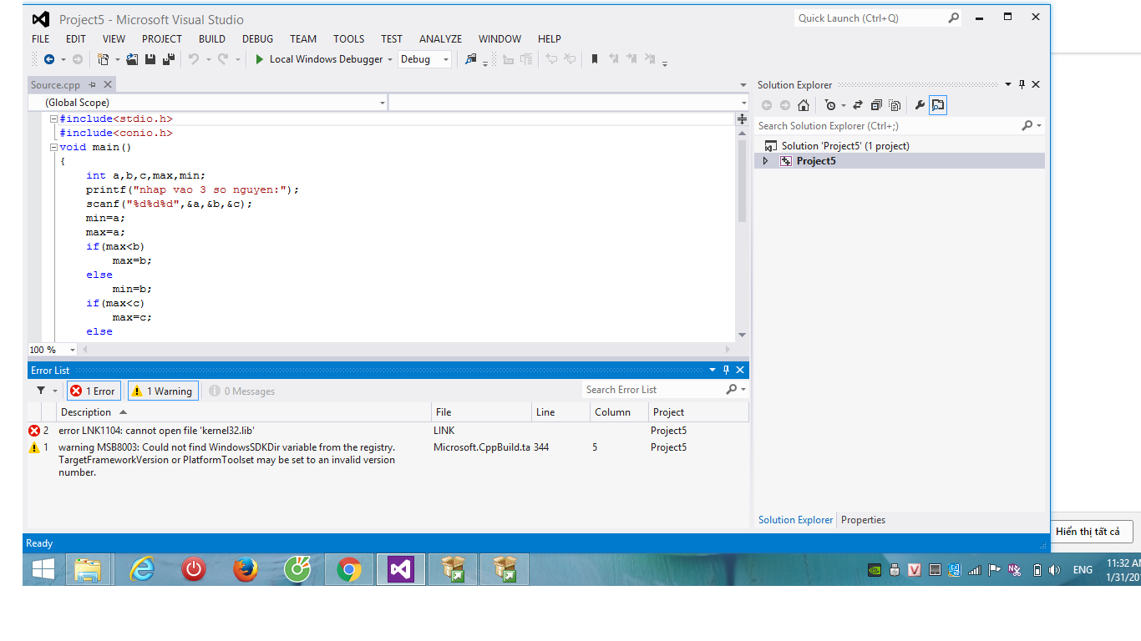Viewport: 1141px width, 641px height.
Task: Open Firefox from the taskbar
Action: click(246, 569)
